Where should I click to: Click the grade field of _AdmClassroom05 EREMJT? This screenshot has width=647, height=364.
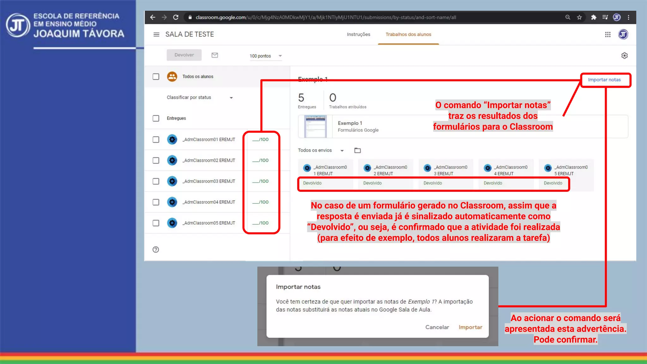point(261,223)
